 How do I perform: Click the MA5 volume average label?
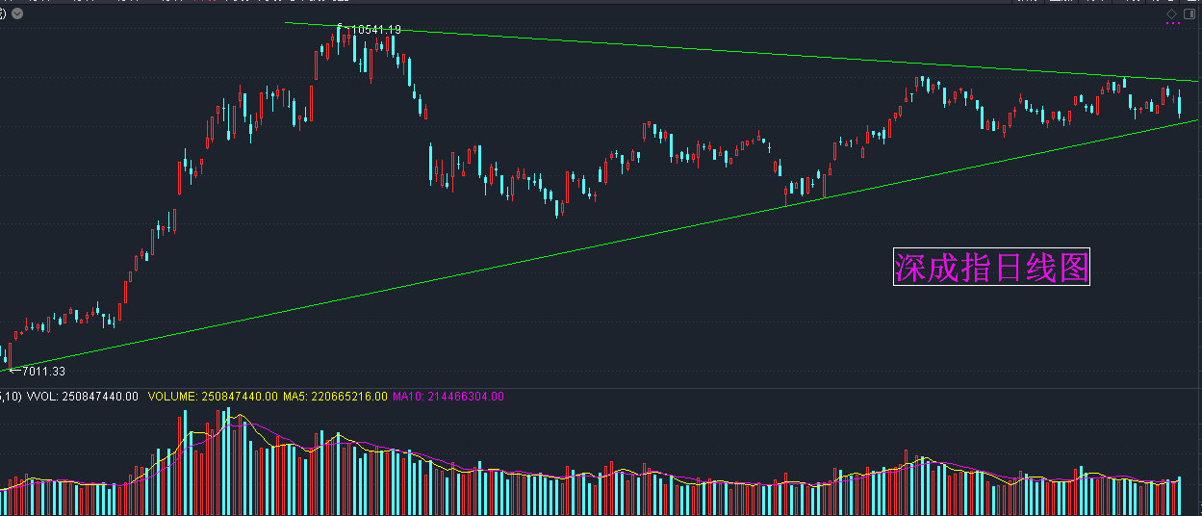coord(335,396)
